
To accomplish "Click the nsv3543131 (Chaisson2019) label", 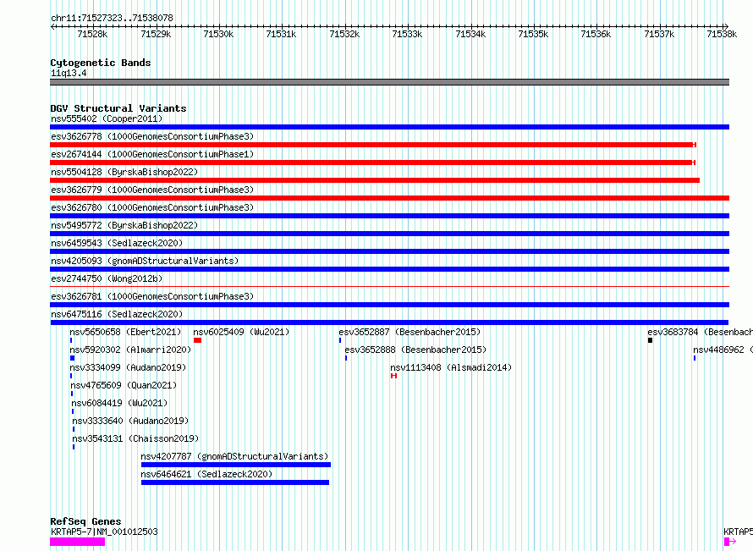I will pyautogui.click(x=135, y=438).
